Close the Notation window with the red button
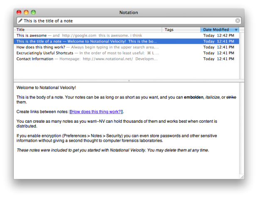Image resolution: width=258 pixels, height=198 pixels. [x=19, y=12]
